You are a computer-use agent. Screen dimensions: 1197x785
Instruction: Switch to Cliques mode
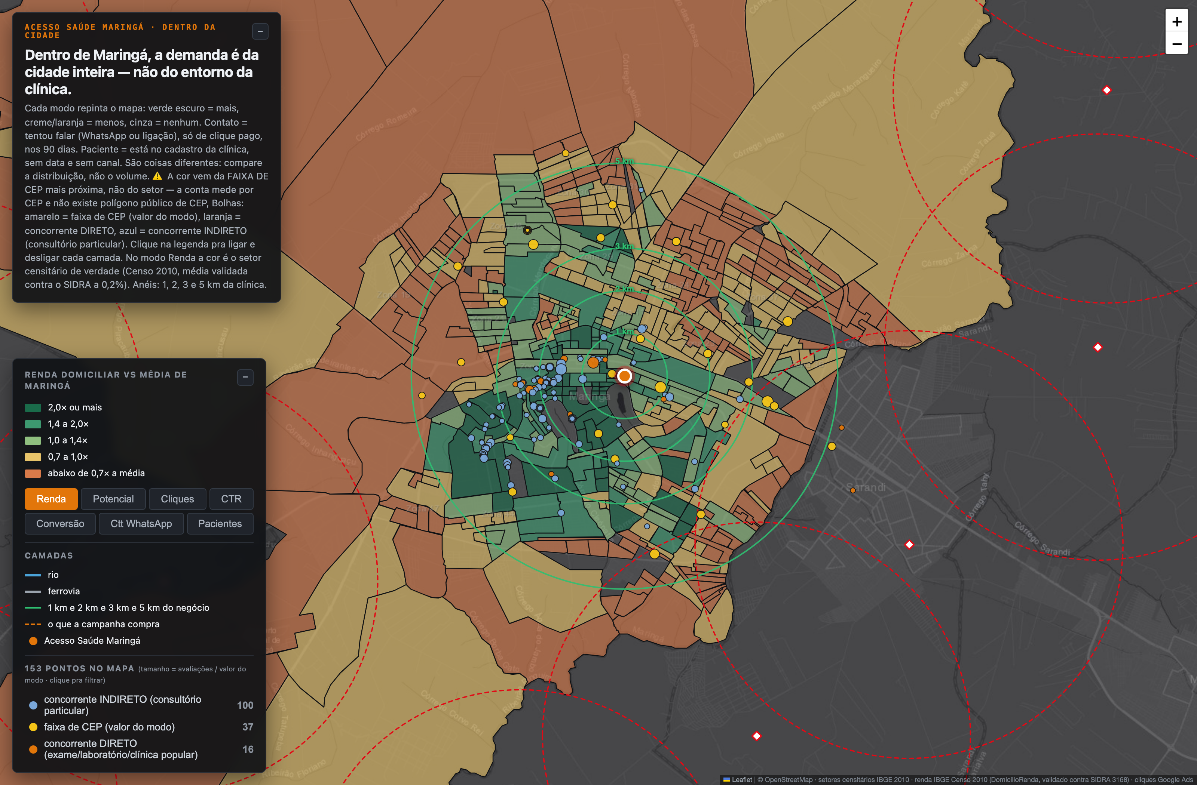point(177,499)
